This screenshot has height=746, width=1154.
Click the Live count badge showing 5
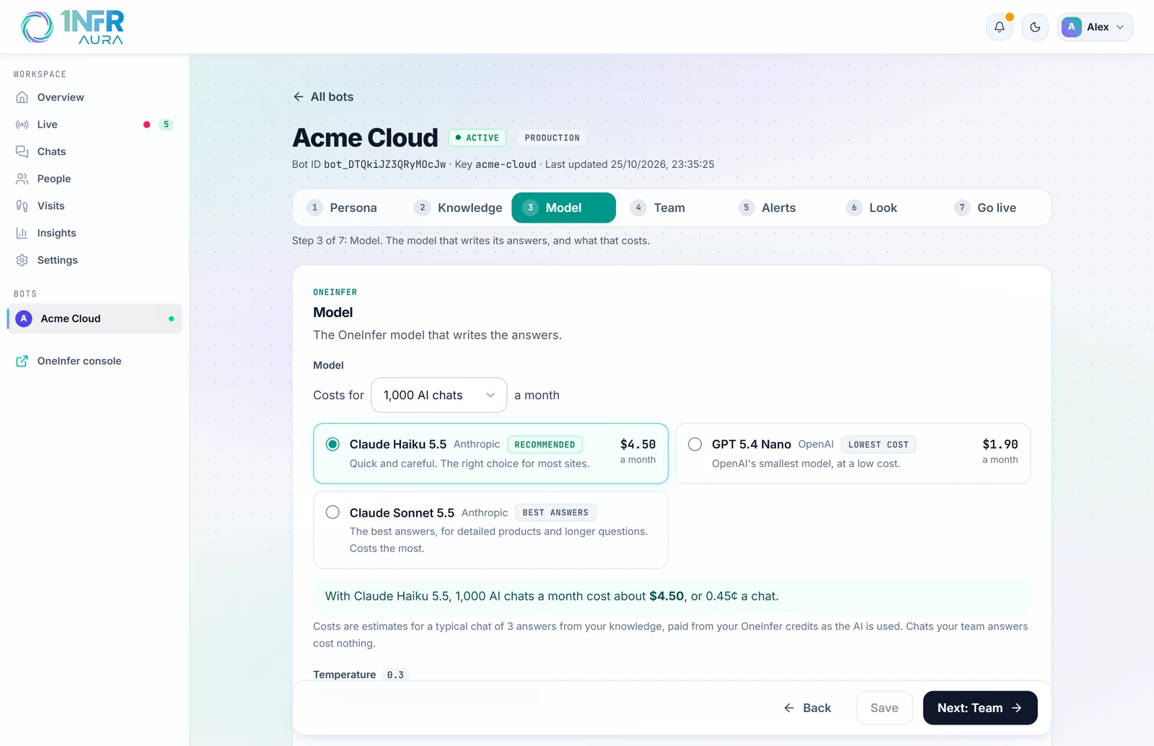166,125
